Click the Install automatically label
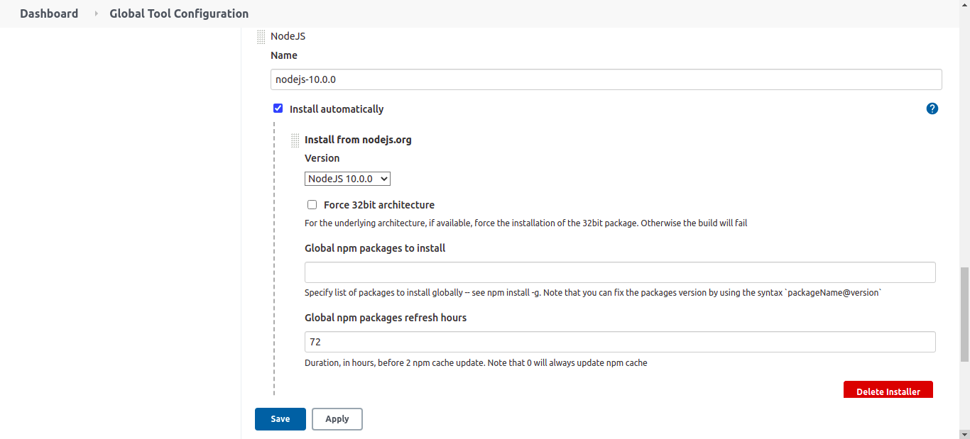 (337, 109)
